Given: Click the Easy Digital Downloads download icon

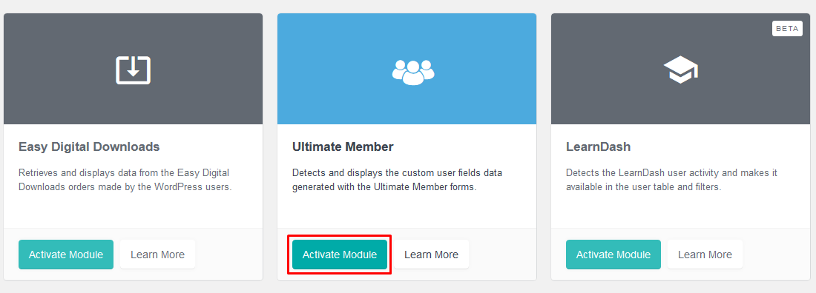Looking at the screenshot, I should (133, 70).
